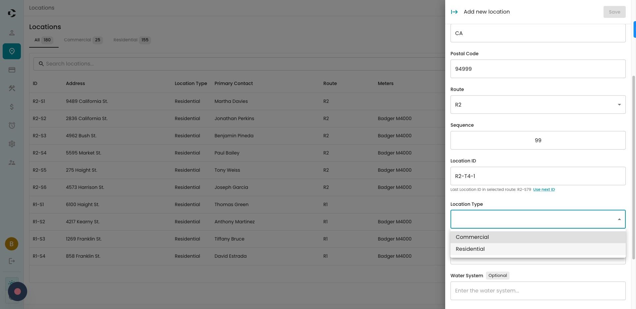The width and height of the screenshot is (636, 309).
Task: Open the dollar sign payments icon
Action: coord(12,107)
